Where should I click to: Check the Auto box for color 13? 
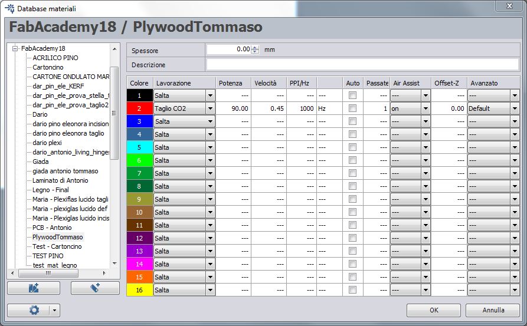click(x=352, y=251)
